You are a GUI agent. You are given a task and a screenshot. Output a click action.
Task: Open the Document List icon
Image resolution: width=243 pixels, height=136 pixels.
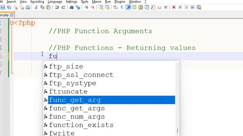point(147,7)
